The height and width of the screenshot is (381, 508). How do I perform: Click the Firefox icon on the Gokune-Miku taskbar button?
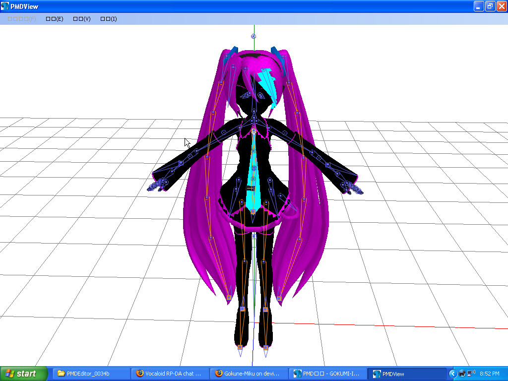pos(218,374)
